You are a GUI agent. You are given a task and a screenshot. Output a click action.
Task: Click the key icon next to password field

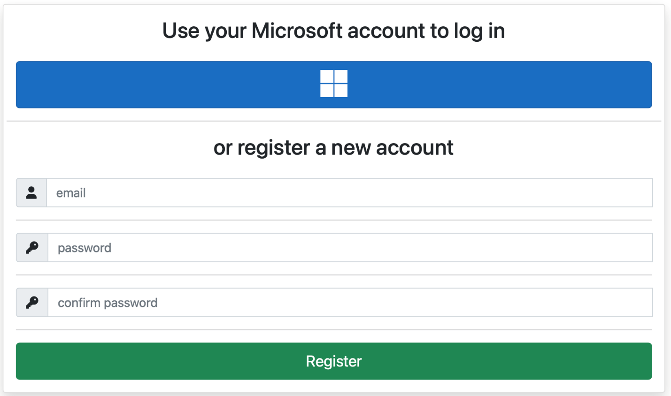coord(32,248)
